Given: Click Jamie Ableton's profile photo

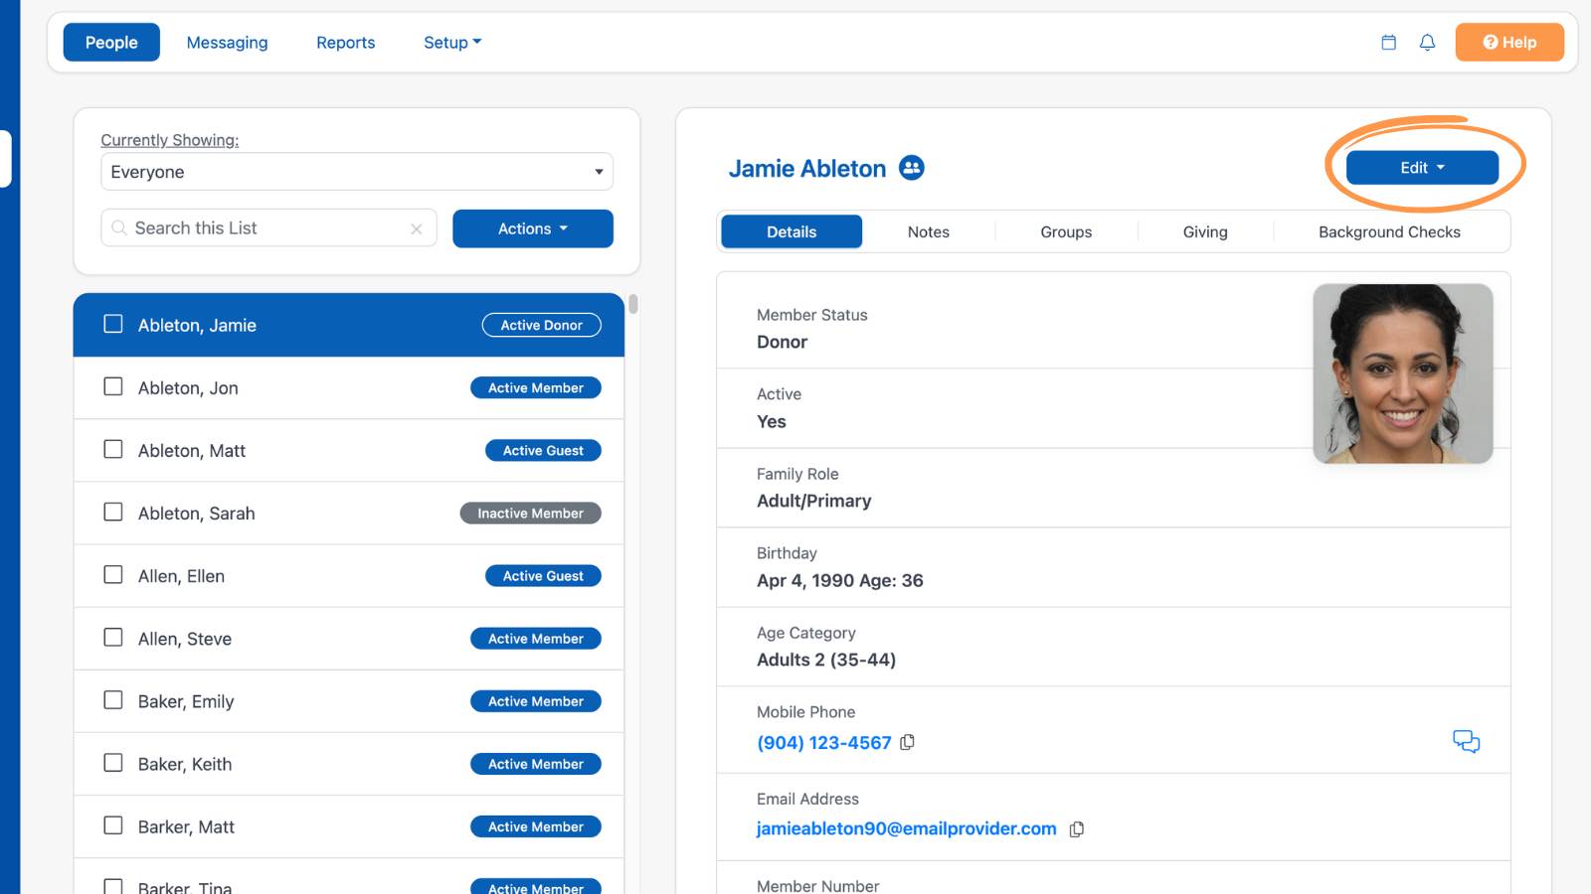Looking at the screenshot, I should click(x=1403, y=373).
